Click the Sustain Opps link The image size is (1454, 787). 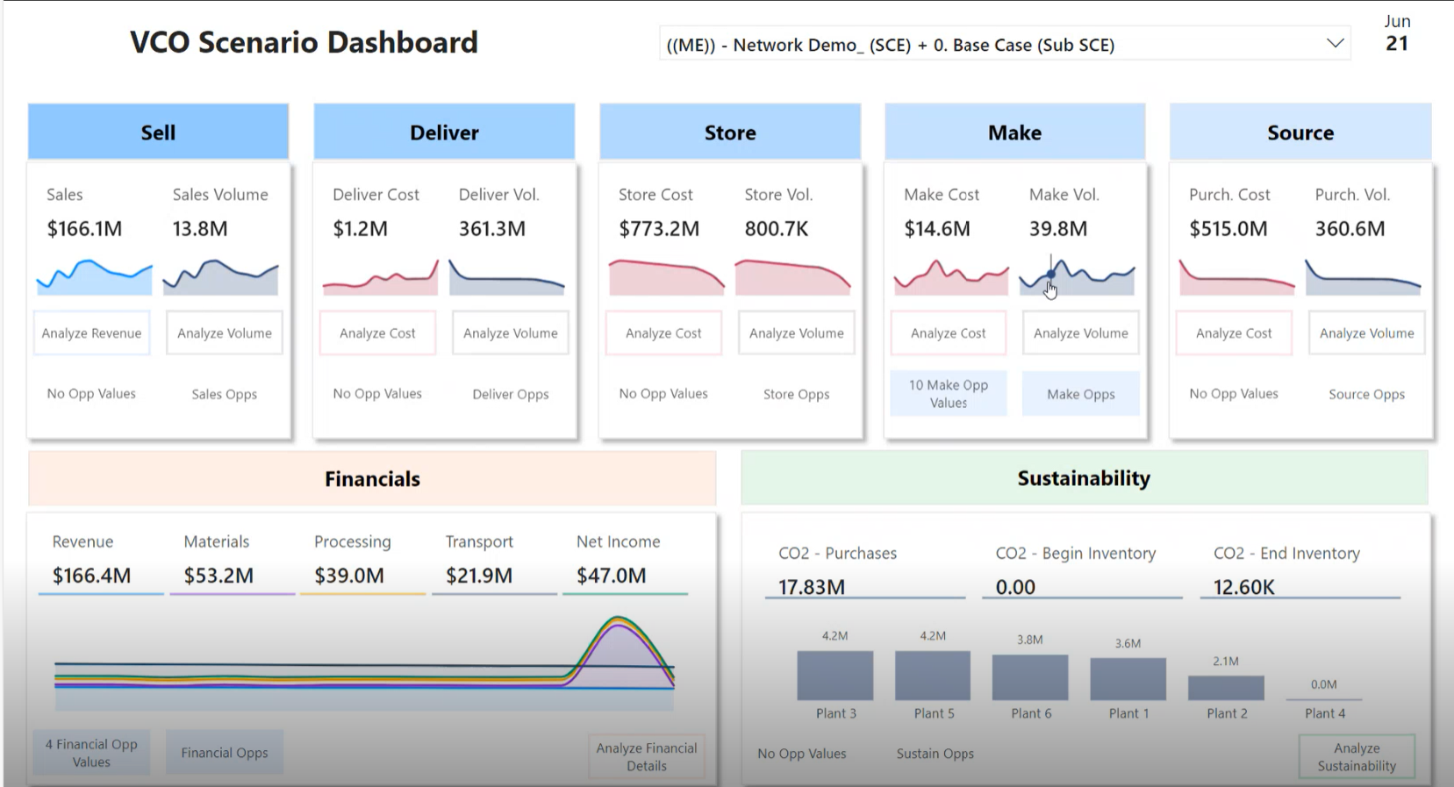[935, 754]
